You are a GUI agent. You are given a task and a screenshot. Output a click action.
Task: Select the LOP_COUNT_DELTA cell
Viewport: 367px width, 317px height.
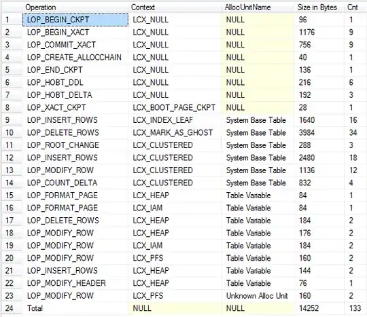click(x=75, y=183)
